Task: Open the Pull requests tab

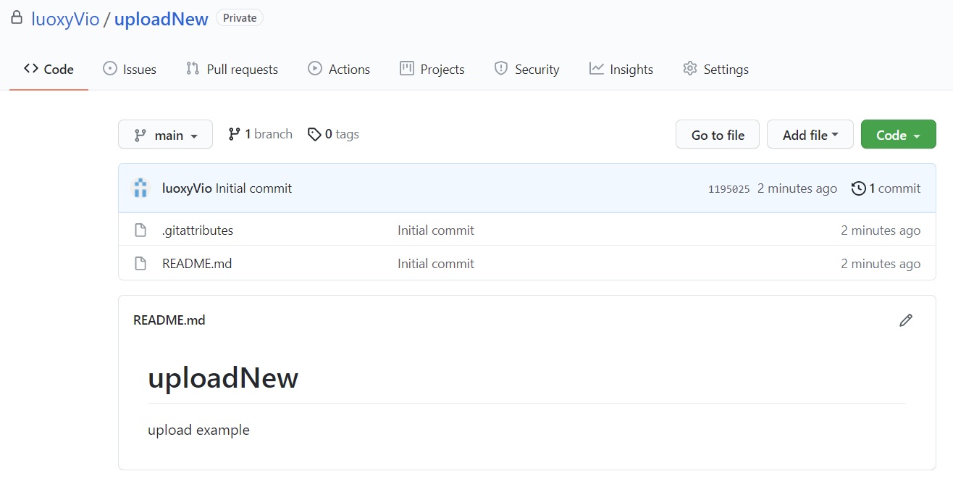Action: click(232, 70)
